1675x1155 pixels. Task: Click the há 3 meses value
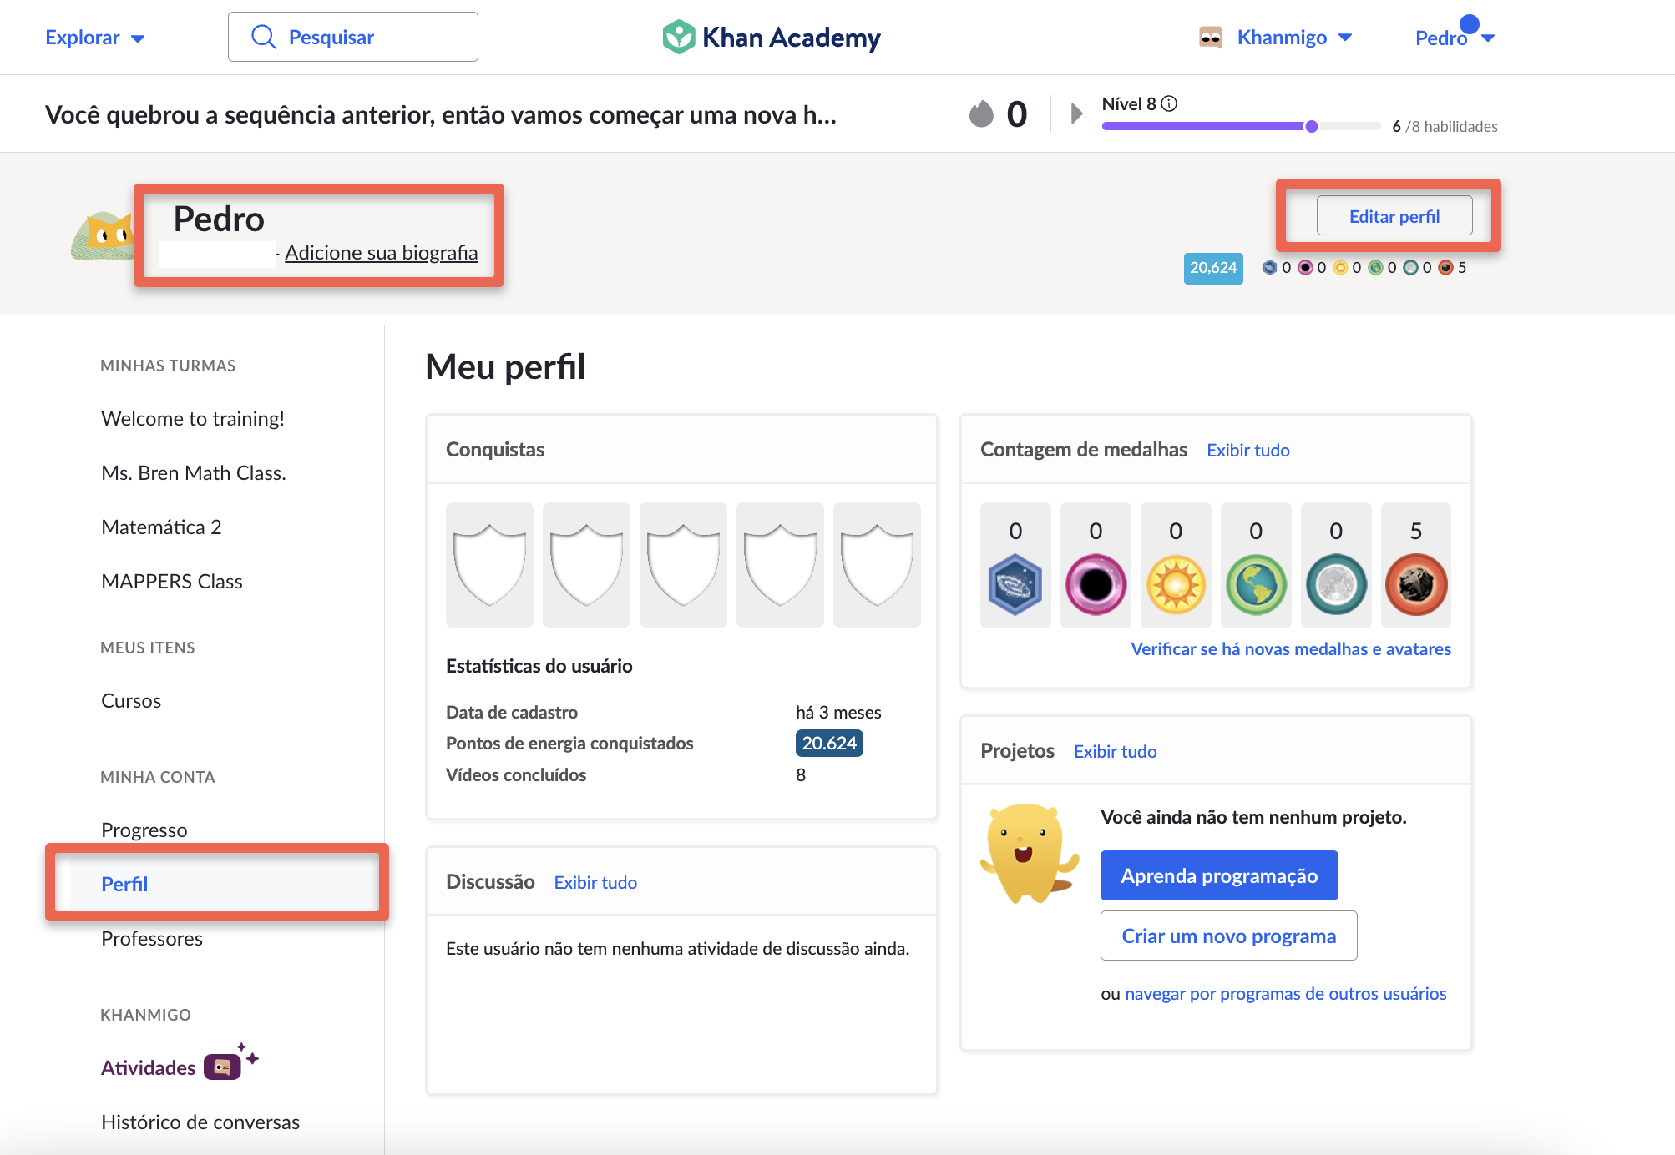(838, 712)
